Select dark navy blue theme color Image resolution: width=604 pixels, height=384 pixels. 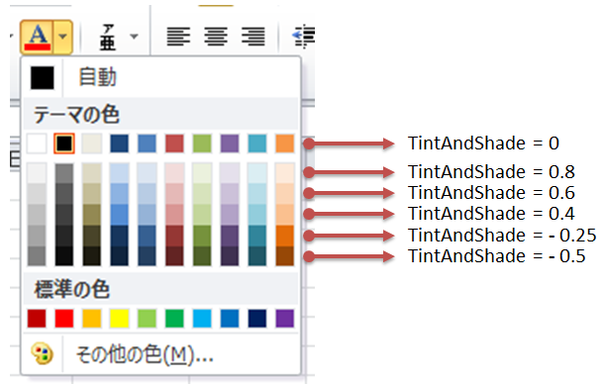[120, 144]
